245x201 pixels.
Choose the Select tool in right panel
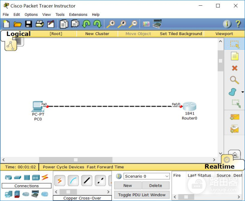point(234,44)
